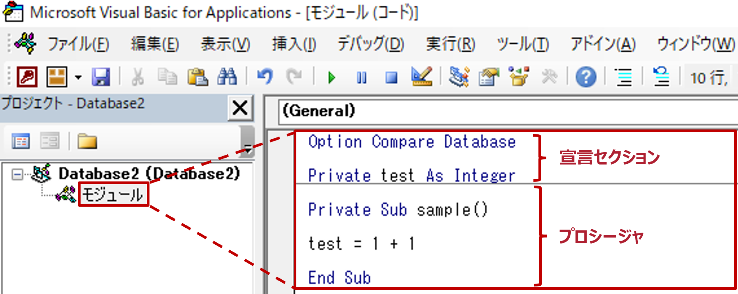This screenshot has height=294, width=738.
Task: Click the blue Help question mark icon
Action: click(x=586, y=78)
